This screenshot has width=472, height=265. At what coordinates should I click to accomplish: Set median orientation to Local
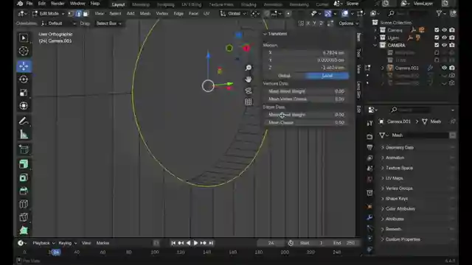(x=327, y=76)
